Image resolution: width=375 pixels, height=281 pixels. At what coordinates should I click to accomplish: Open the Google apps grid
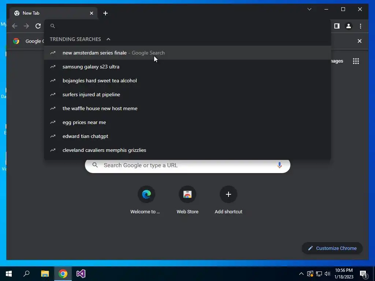pyautogui.click(x=356, y=61)
